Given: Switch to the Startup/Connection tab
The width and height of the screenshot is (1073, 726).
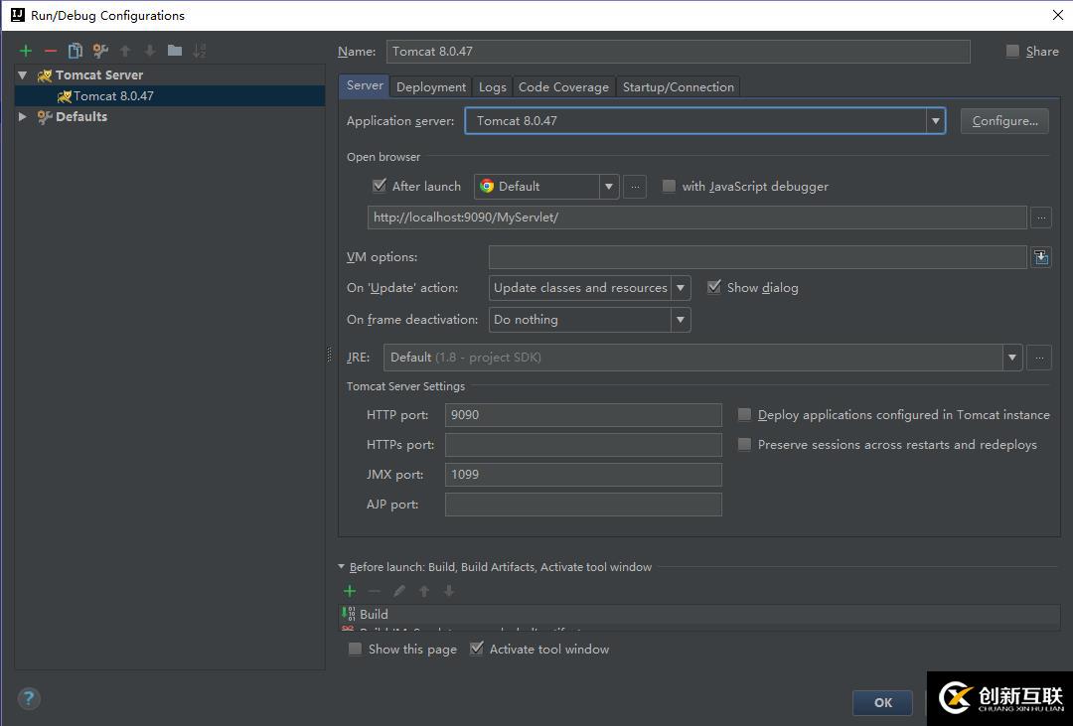Looking at the screenshot, I should coord(678,87).
